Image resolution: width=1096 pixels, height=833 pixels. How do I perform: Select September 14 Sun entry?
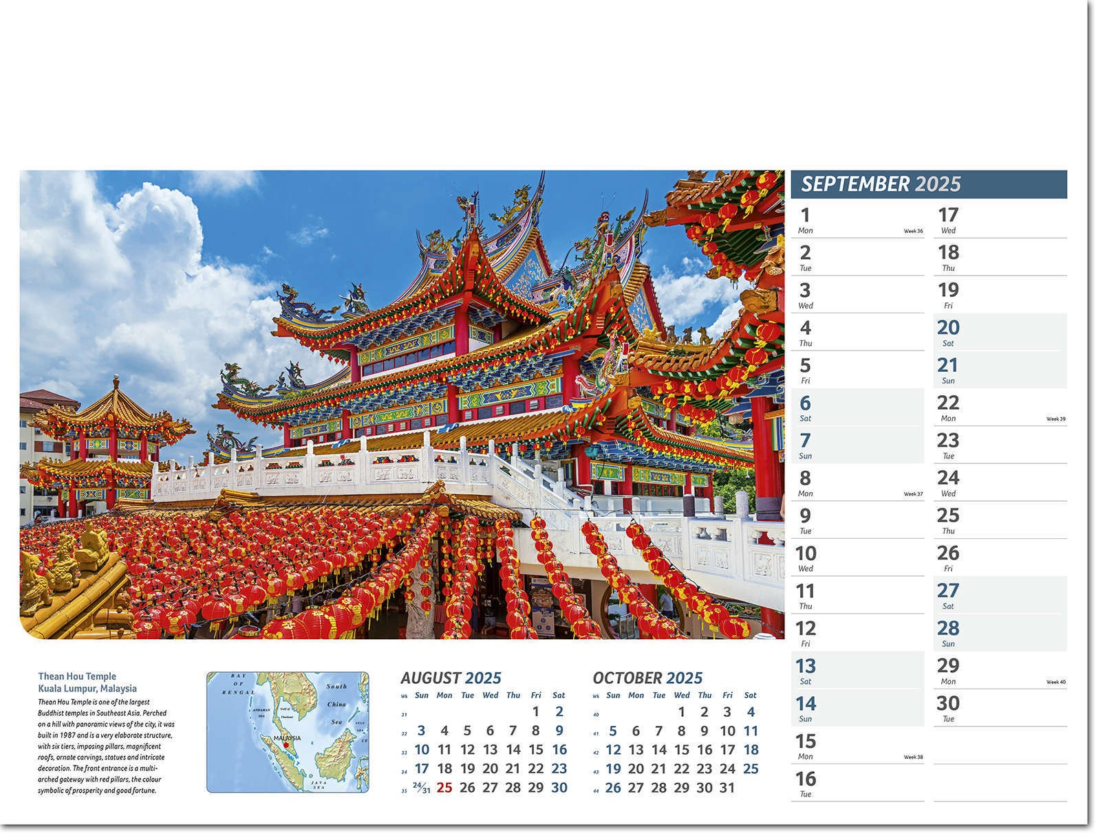click(857, 709)
